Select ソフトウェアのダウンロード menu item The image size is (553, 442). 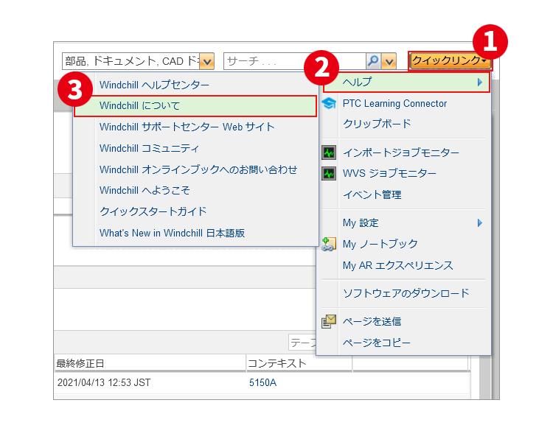point(406,293)
